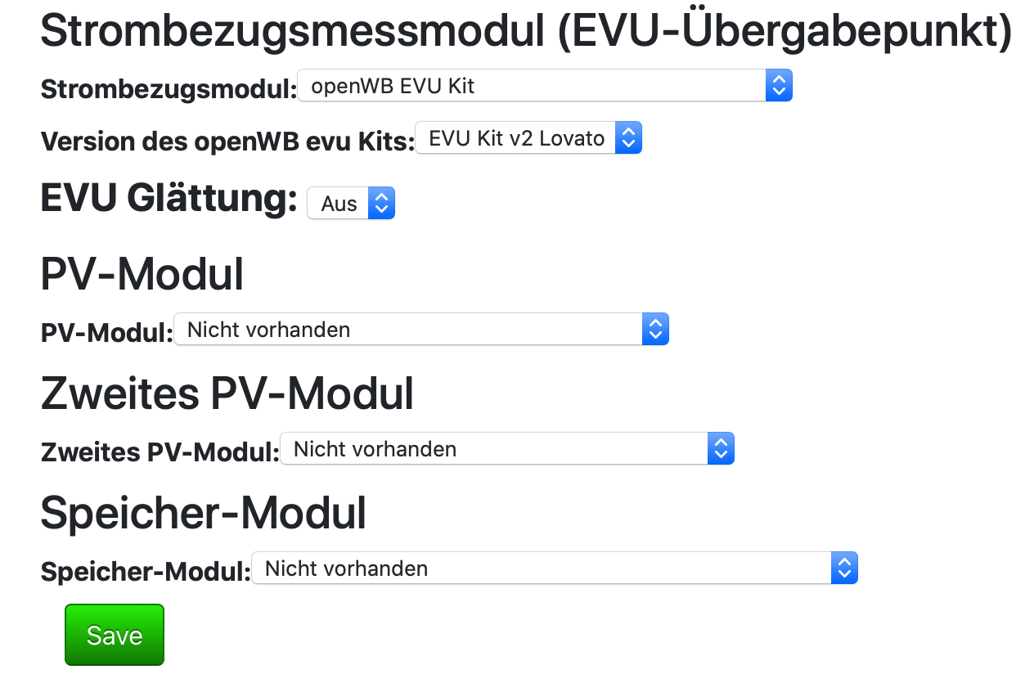Viewport: 1034px width, 674px height.
Task: Click blue arrows of the Speicher-Modul selector
Action: tap(844, 568)
